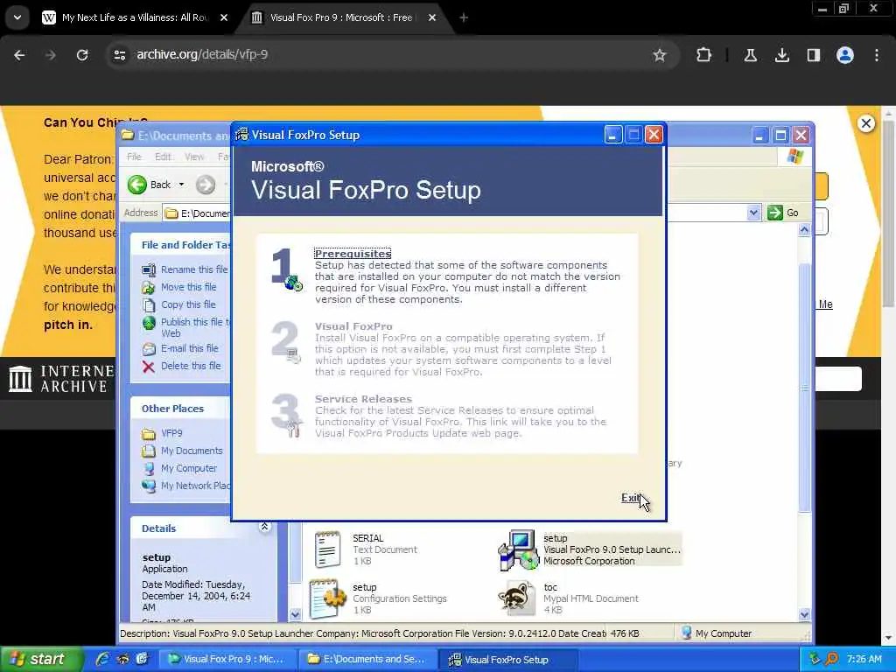Dismiss the donation banner with X
The height and width of the screenshot is (672, 896).
866,123
